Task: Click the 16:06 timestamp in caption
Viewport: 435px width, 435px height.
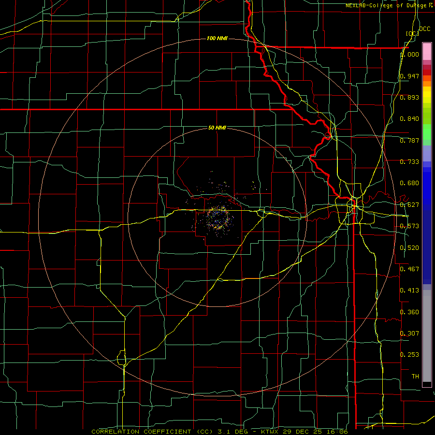Action: [x=336, y=432]
